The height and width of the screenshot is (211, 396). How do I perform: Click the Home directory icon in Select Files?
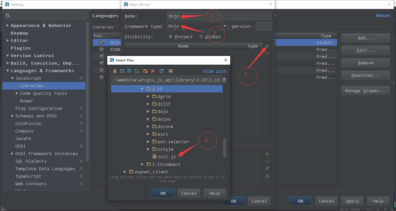pos(115,71)
